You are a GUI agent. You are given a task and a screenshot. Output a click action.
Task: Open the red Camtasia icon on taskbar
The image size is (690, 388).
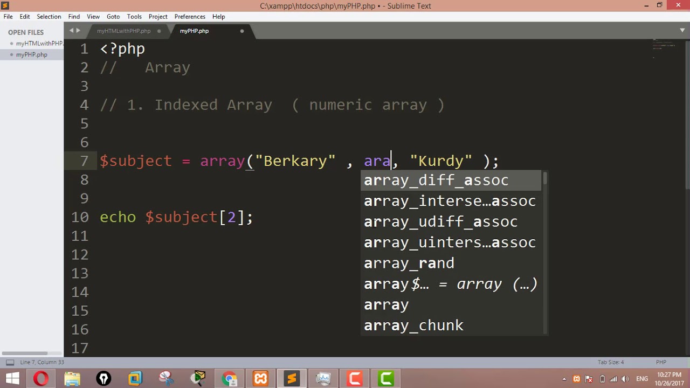click(x=355, y=379)
